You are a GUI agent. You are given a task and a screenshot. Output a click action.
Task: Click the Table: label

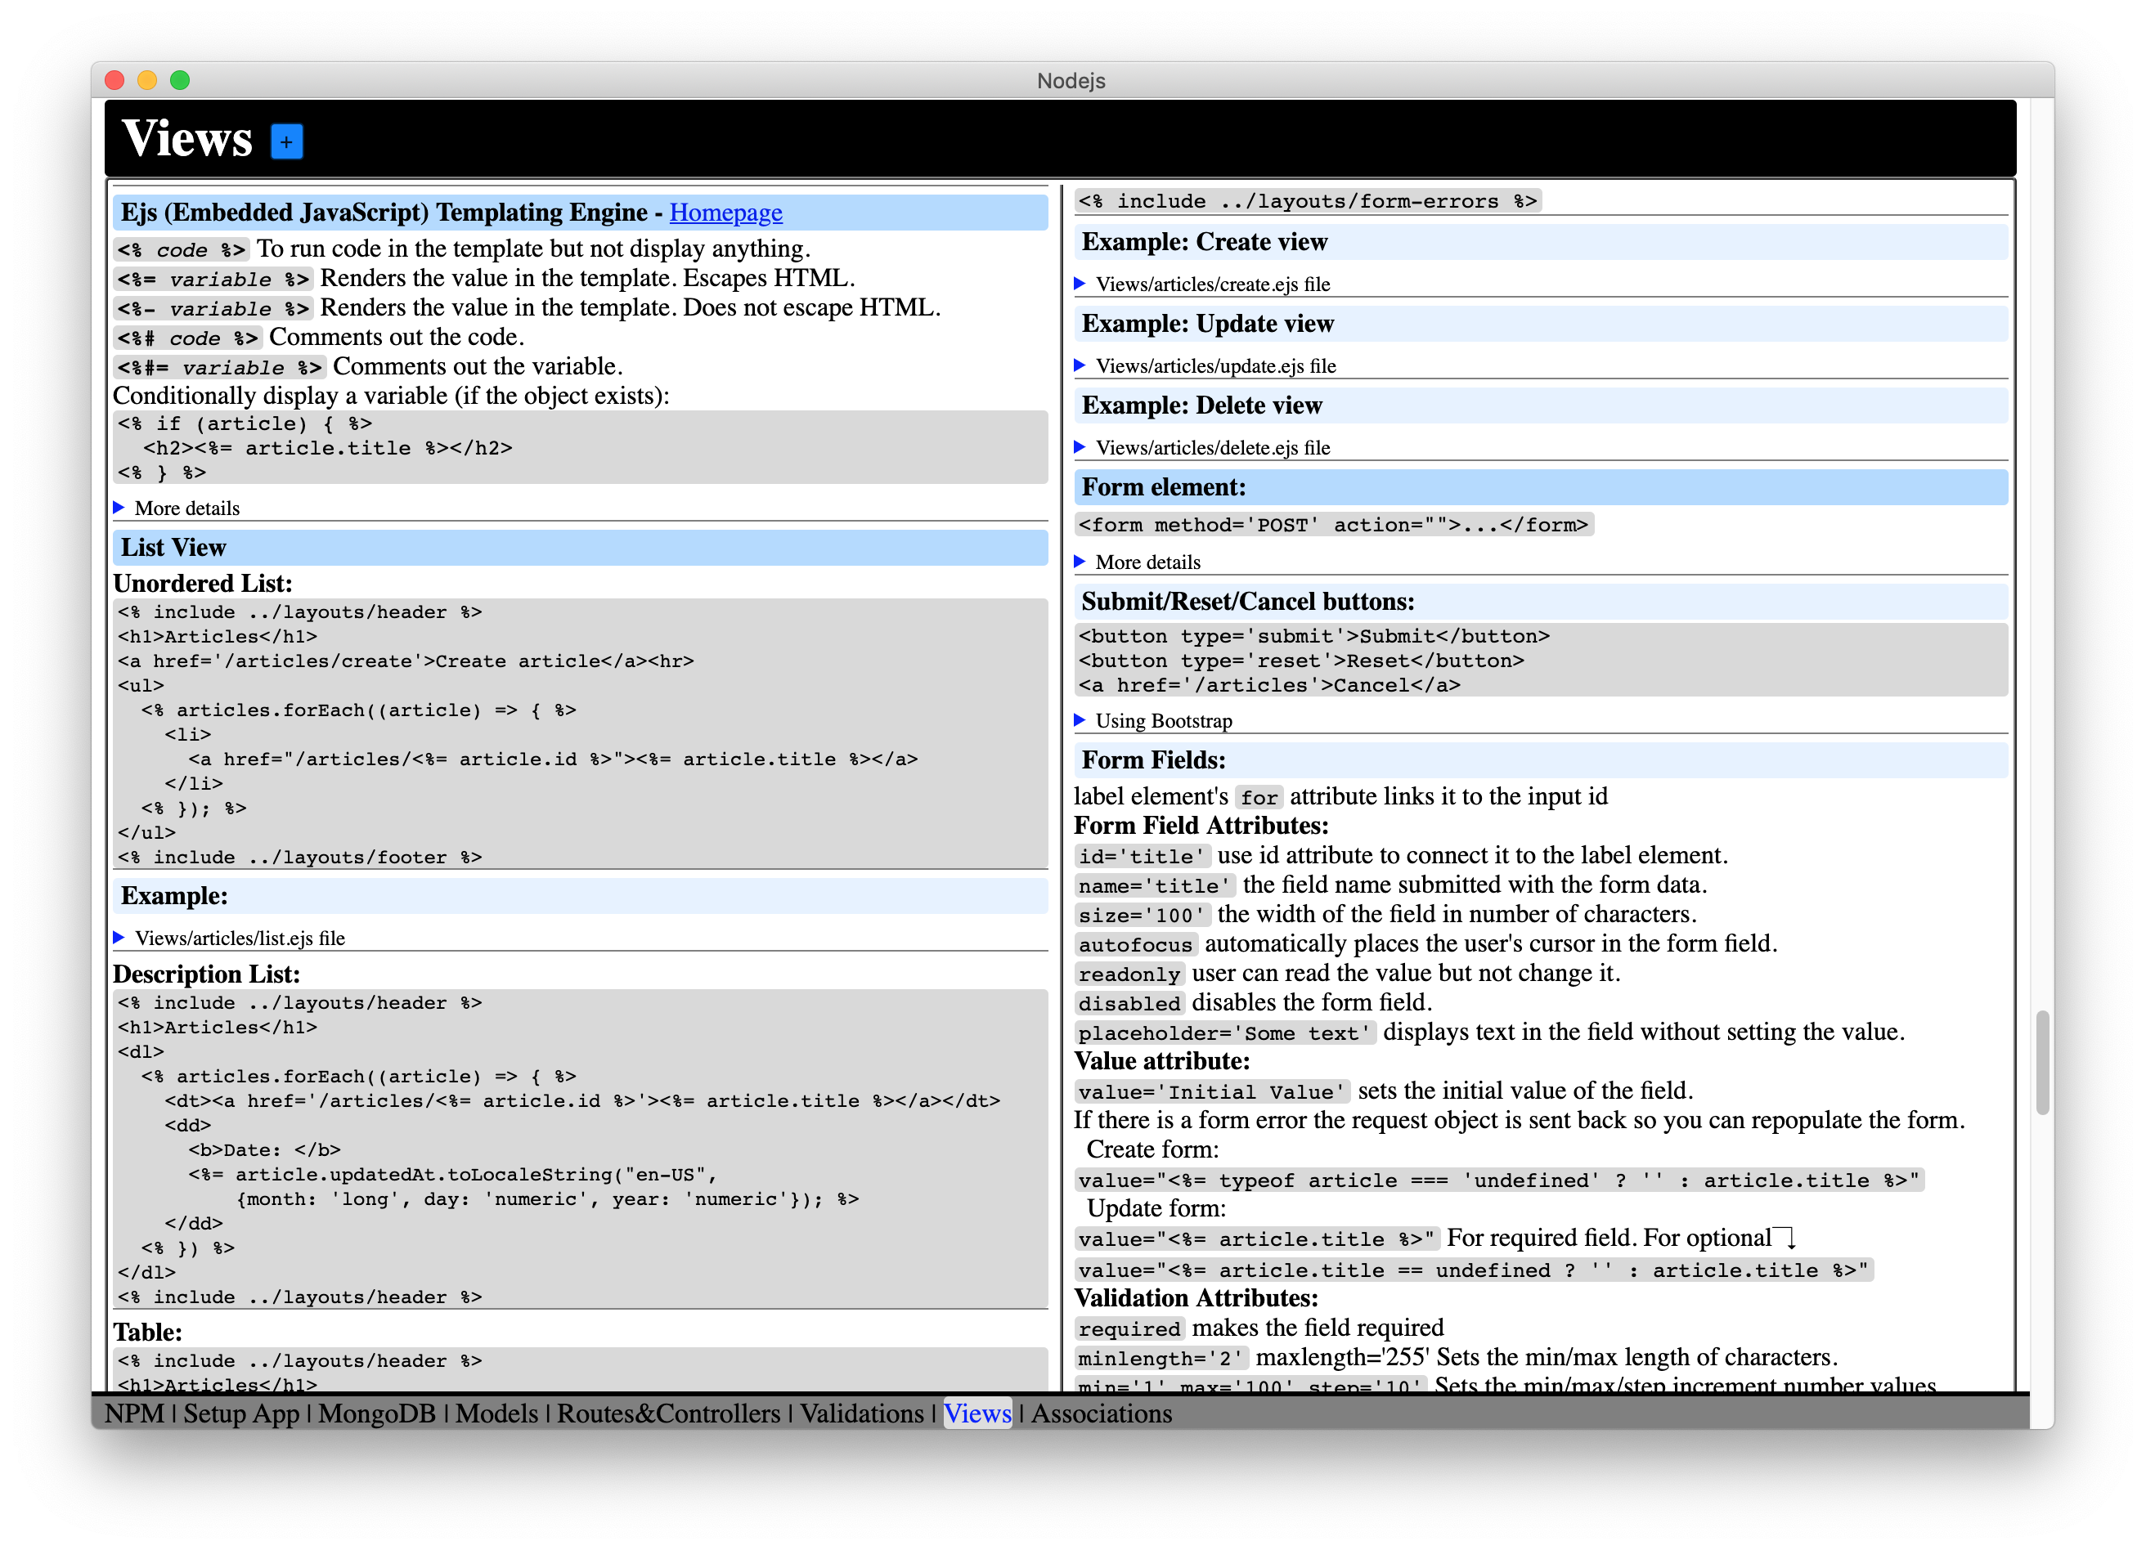147,1332
